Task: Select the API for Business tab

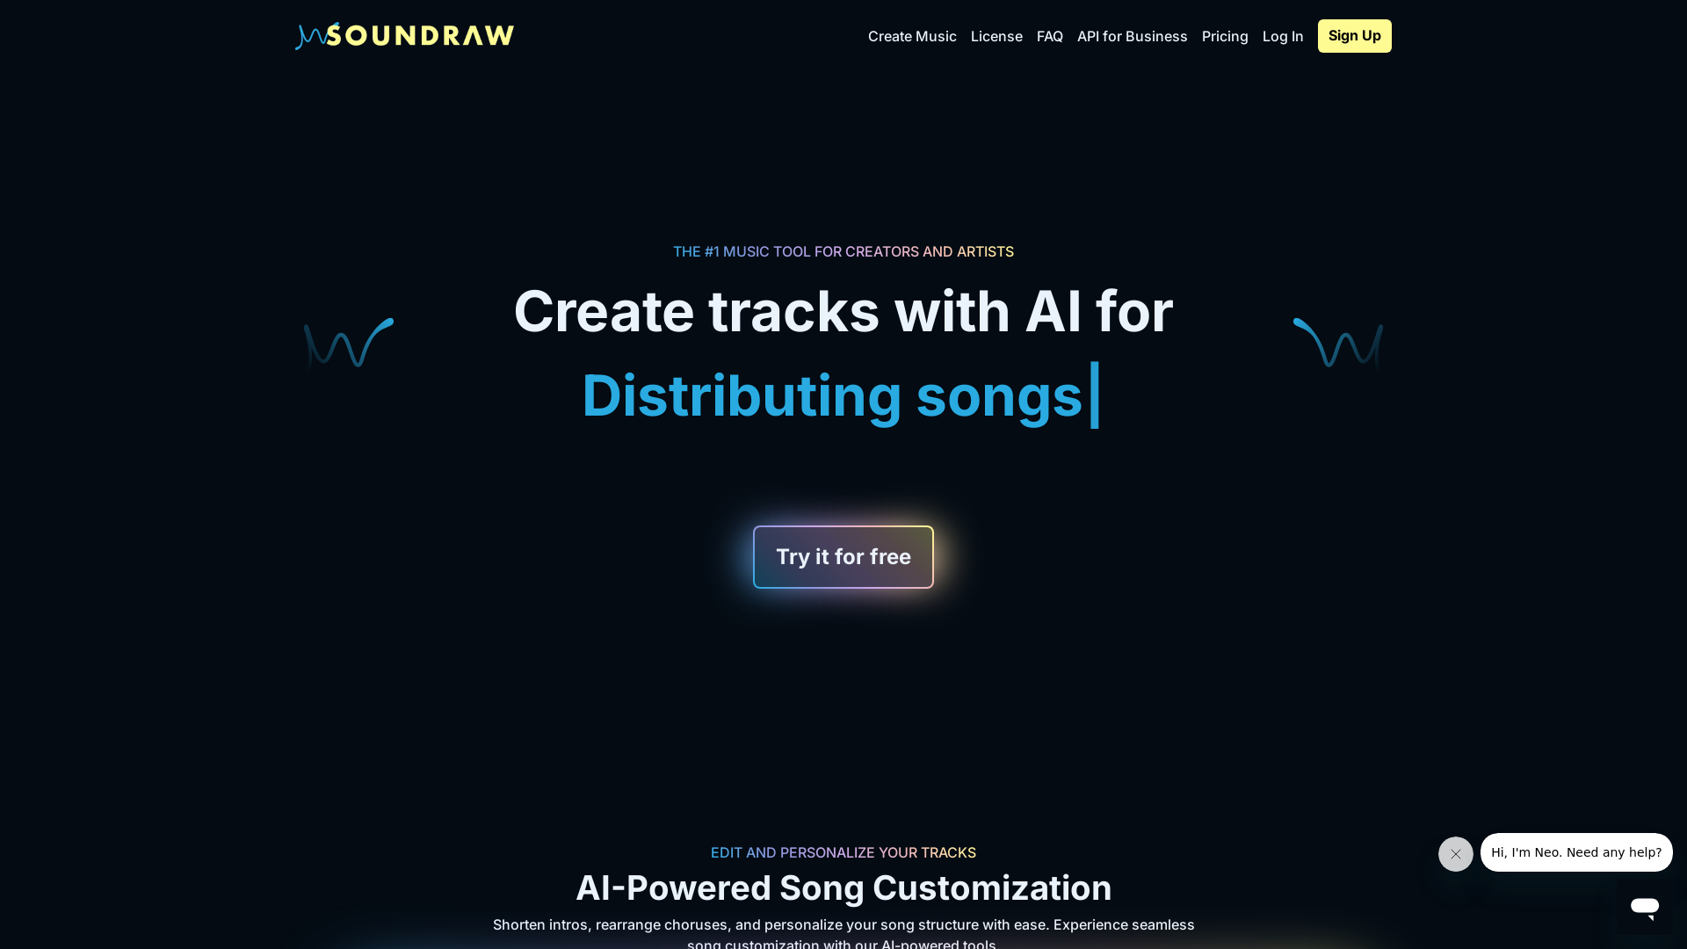Action: coord(1132,36)
